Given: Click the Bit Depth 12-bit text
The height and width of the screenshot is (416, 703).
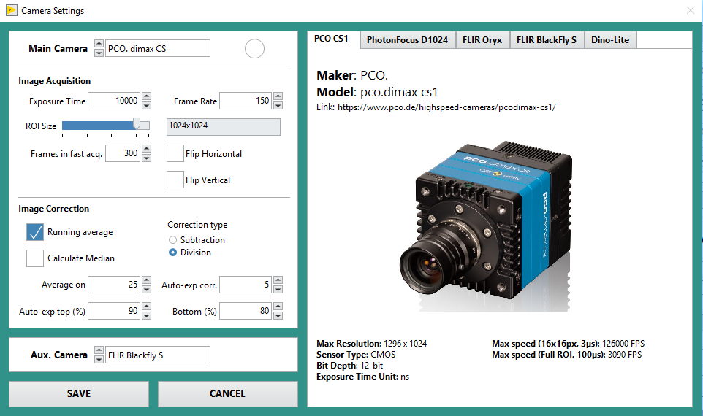Looking at the screenshot, I should [x=350, y=366].
